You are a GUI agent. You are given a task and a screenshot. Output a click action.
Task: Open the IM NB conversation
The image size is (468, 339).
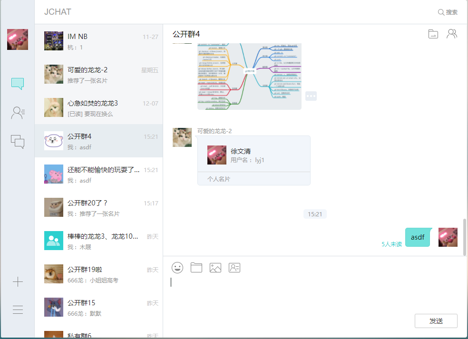[x=99, y=41]
